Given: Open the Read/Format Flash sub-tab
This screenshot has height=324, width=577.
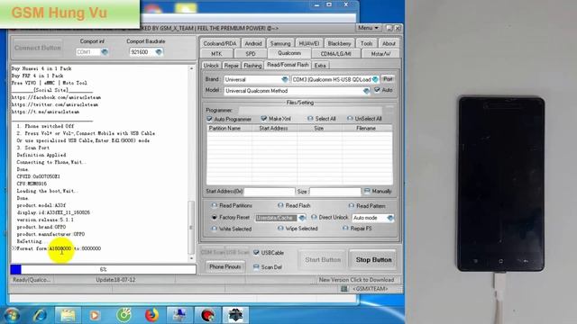Looking at the screenshot, I should pos(288,65).
